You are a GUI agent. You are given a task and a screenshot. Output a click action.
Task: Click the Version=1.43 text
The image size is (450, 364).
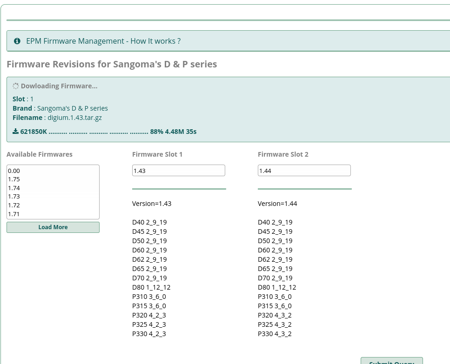(x=152, y=204)
